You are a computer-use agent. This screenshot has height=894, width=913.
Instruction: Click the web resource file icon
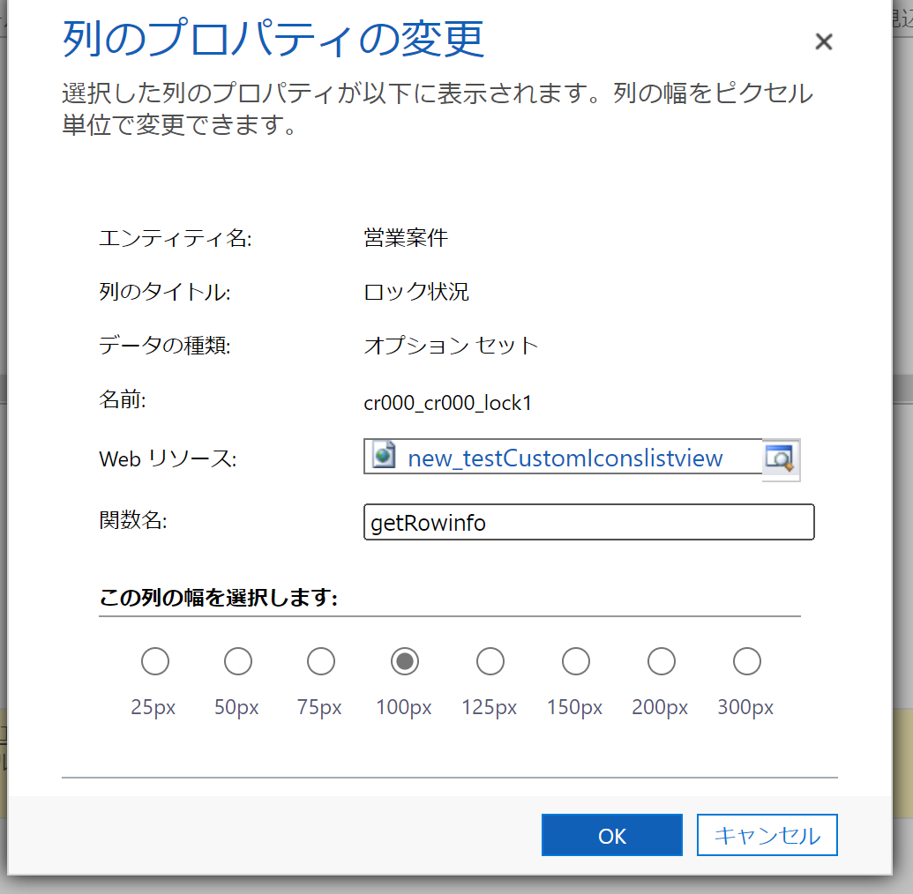point(385,456)
